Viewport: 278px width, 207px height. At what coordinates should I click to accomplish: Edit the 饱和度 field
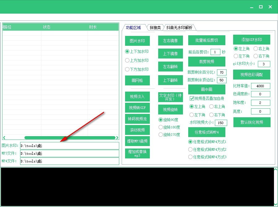[x=261, y=103]
